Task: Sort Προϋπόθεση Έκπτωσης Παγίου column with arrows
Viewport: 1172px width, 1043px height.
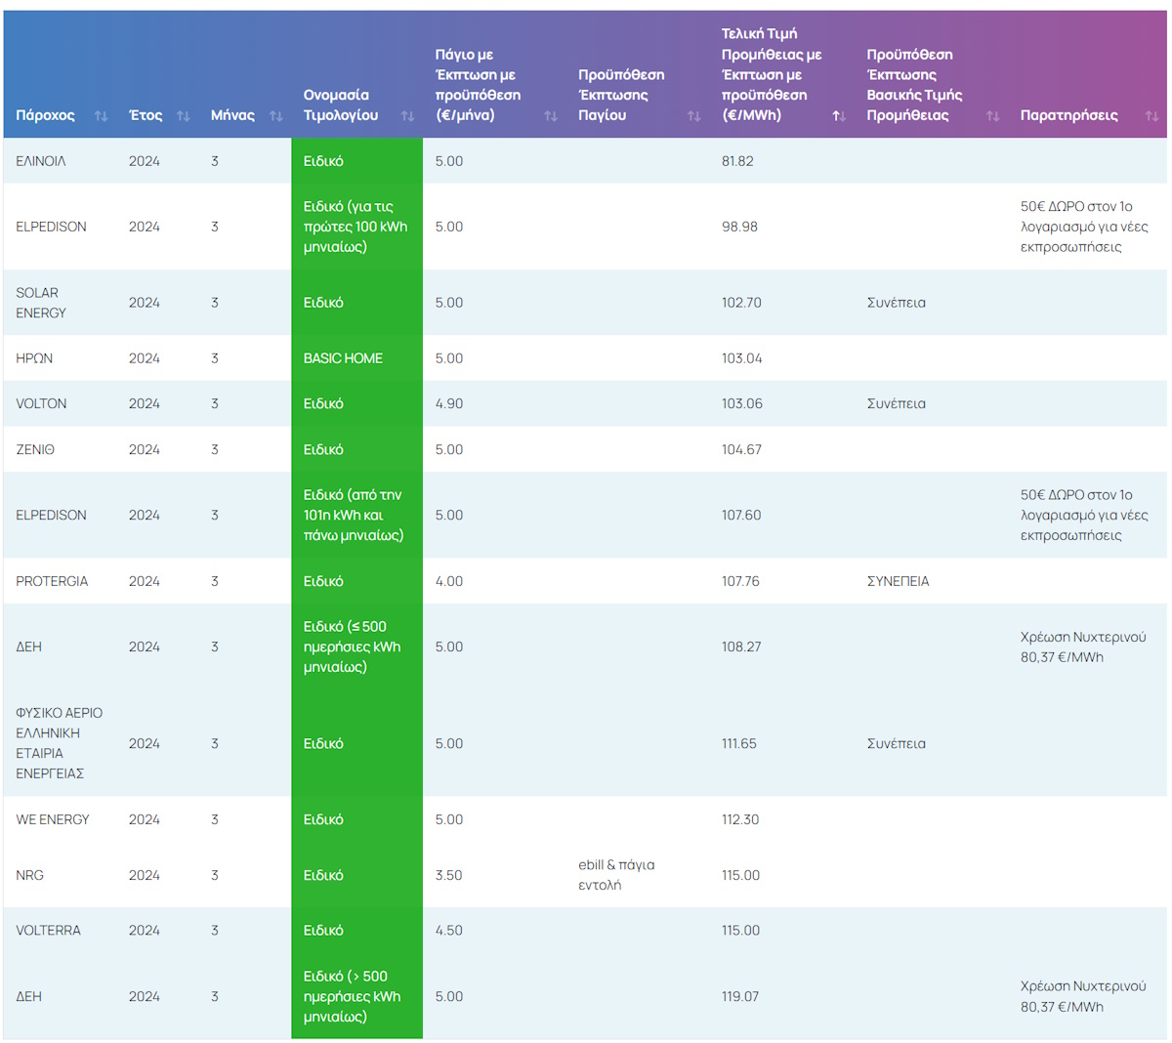Action: point(693,116)
